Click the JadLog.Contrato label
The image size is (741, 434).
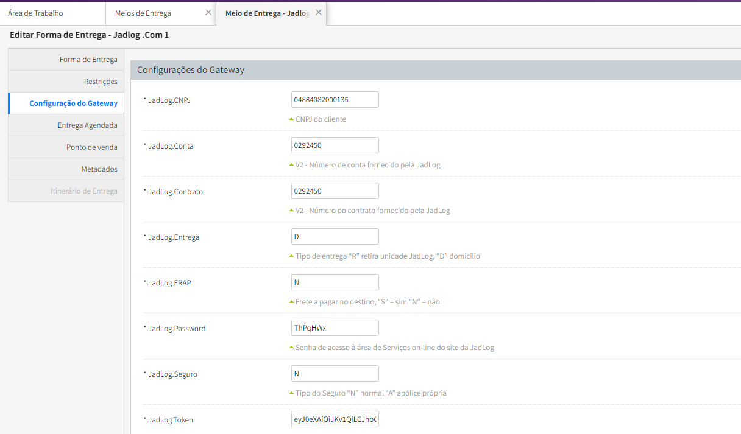[x=175, y=192]
